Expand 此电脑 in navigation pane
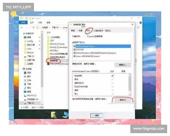 pos(24,69)
